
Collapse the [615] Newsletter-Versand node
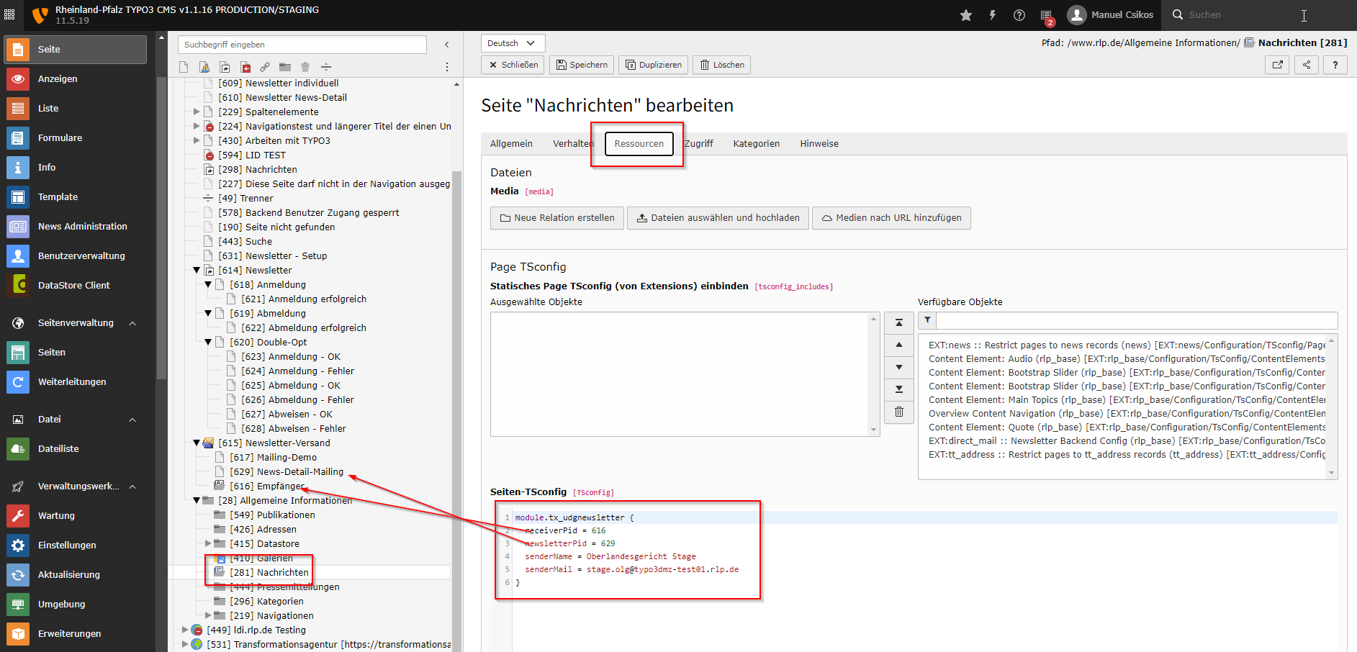(x=197, y=443)
